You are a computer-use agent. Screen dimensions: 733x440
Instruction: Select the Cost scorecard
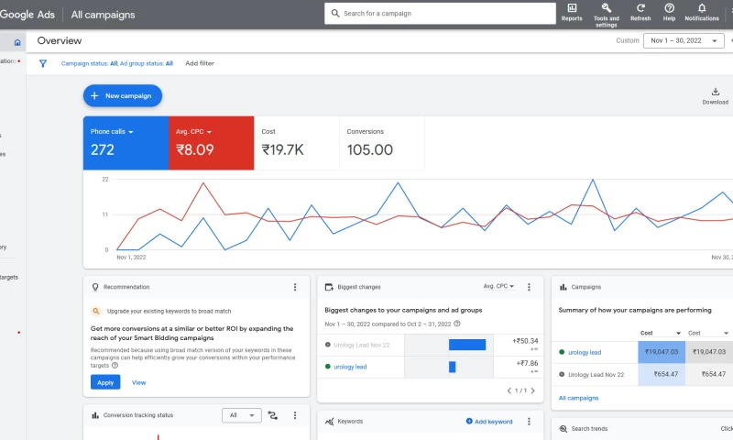pos(296,143)
